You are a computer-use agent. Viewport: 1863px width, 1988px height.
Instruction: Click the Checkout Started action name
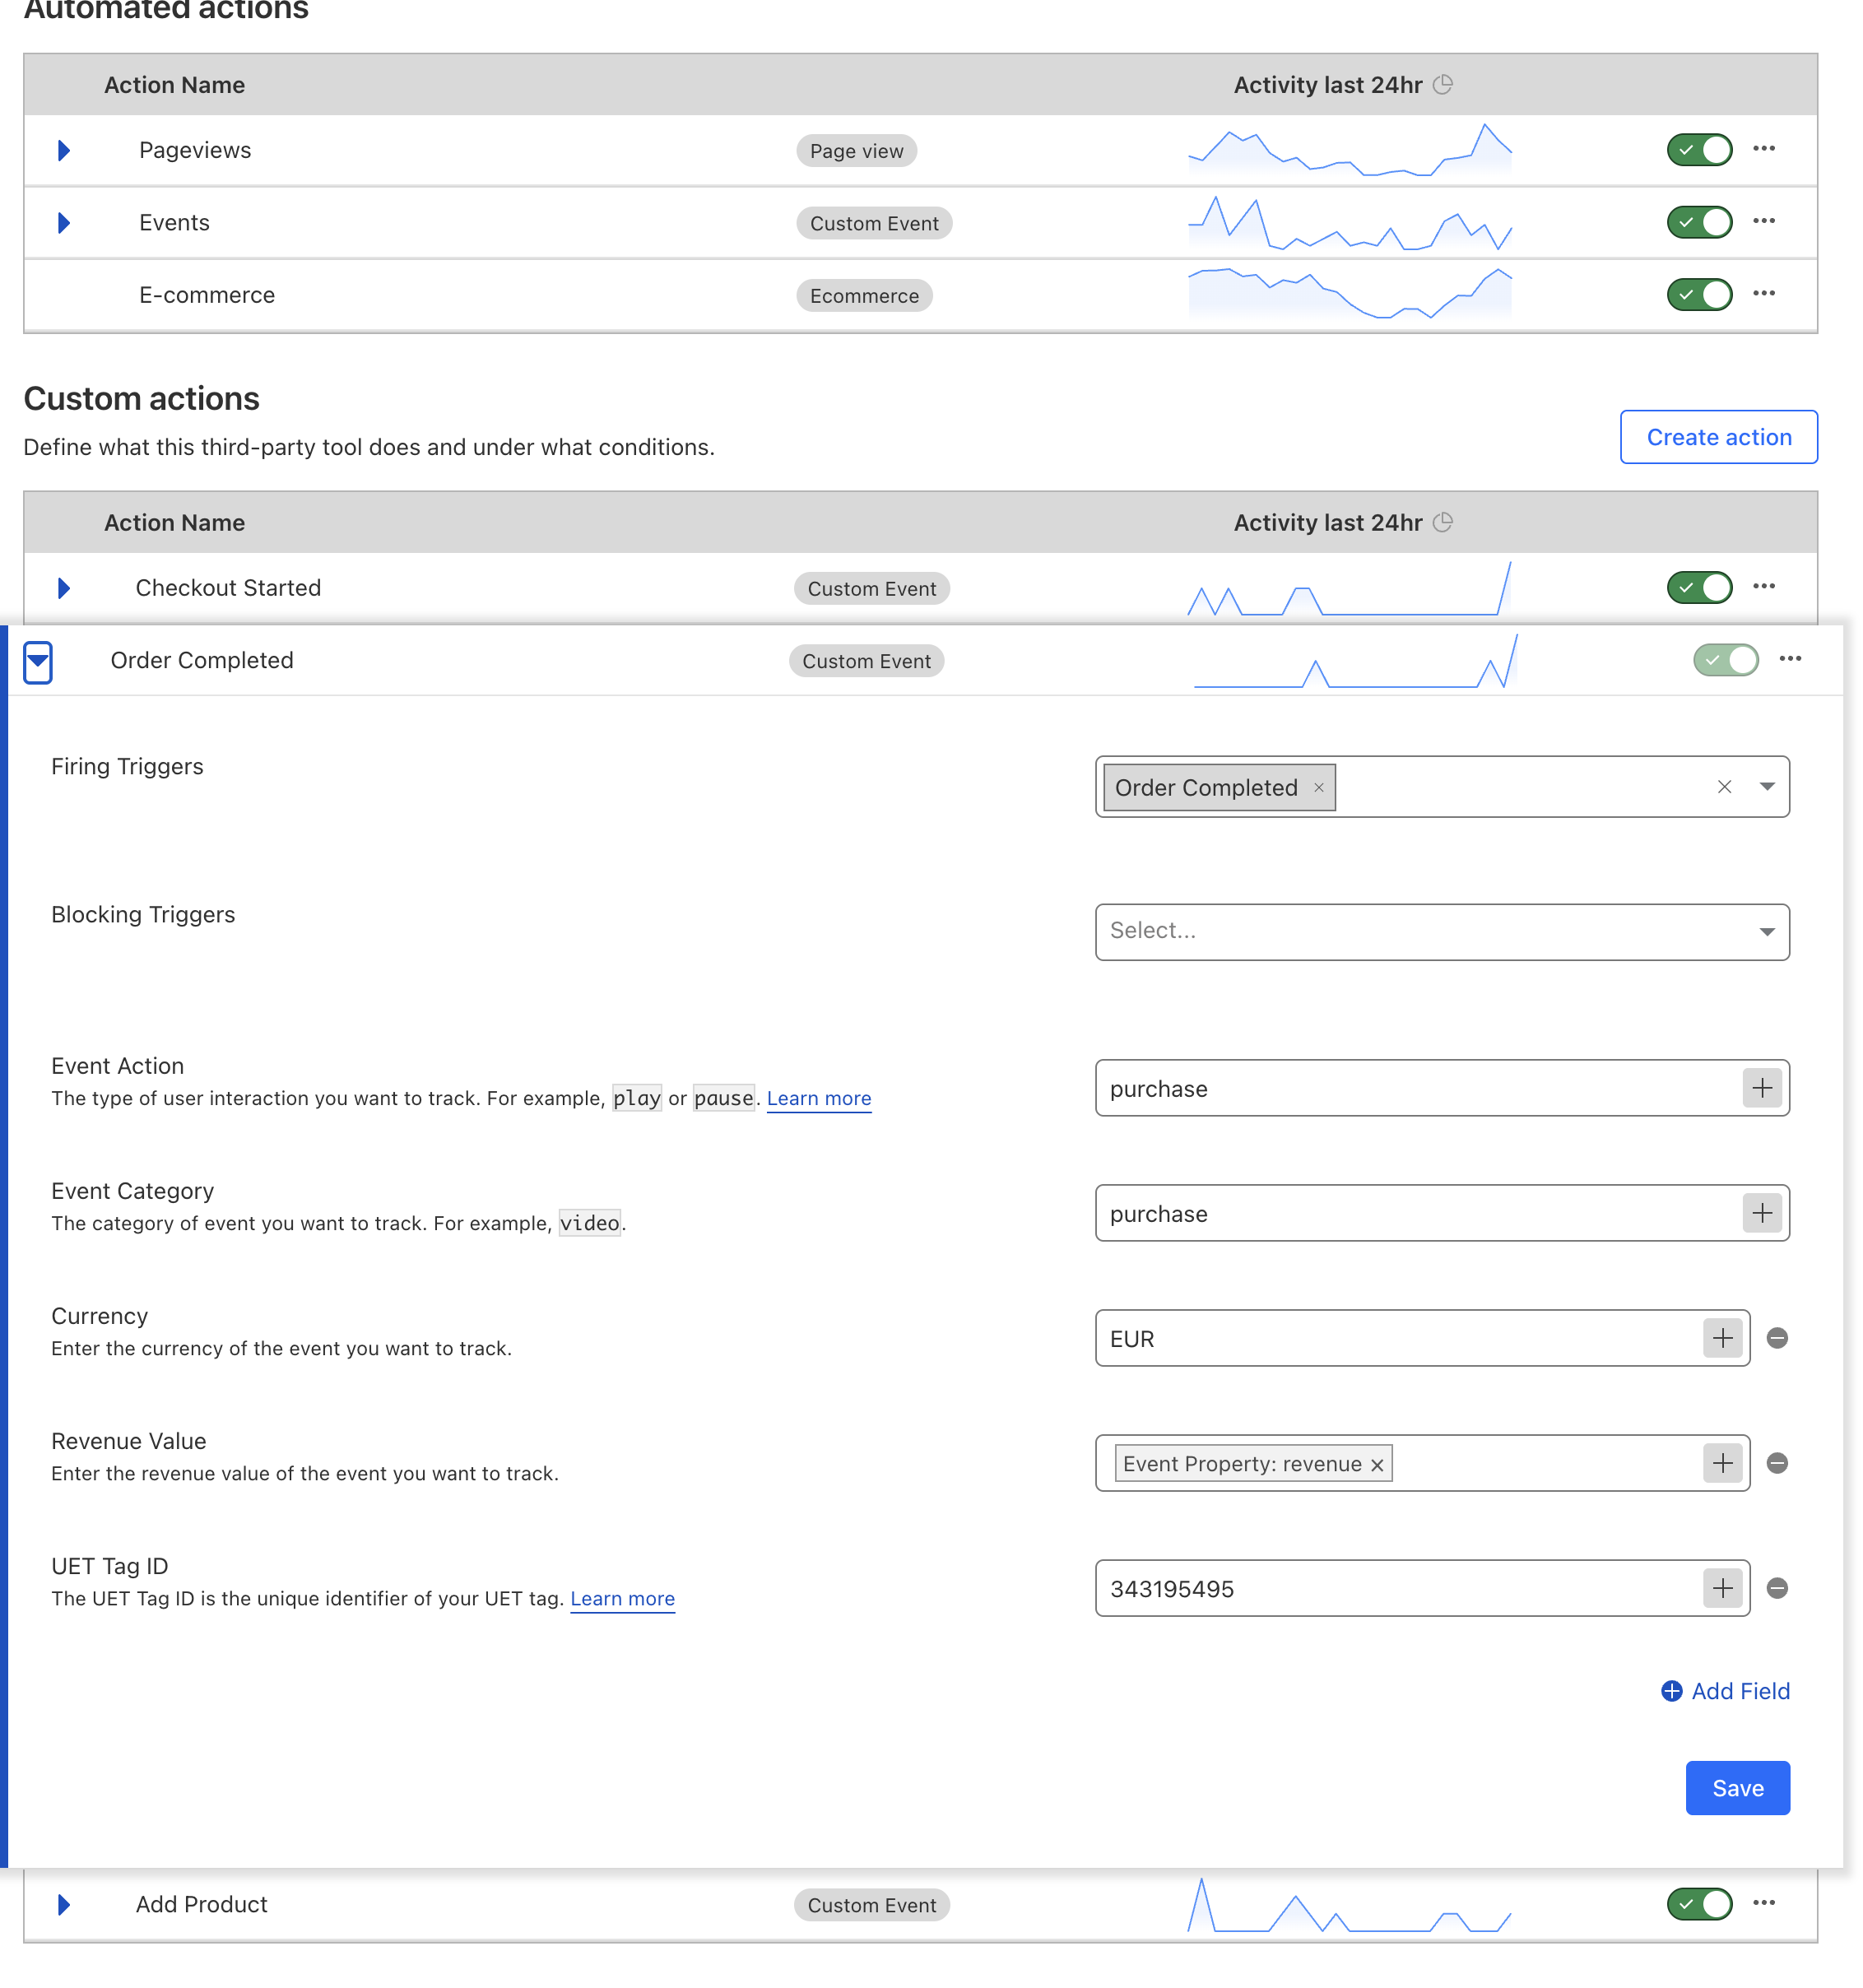click(x=227, y=587)
